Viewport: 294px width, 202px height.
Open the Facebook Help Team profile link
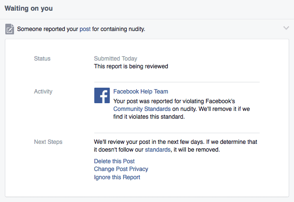[x=141, y=92]
